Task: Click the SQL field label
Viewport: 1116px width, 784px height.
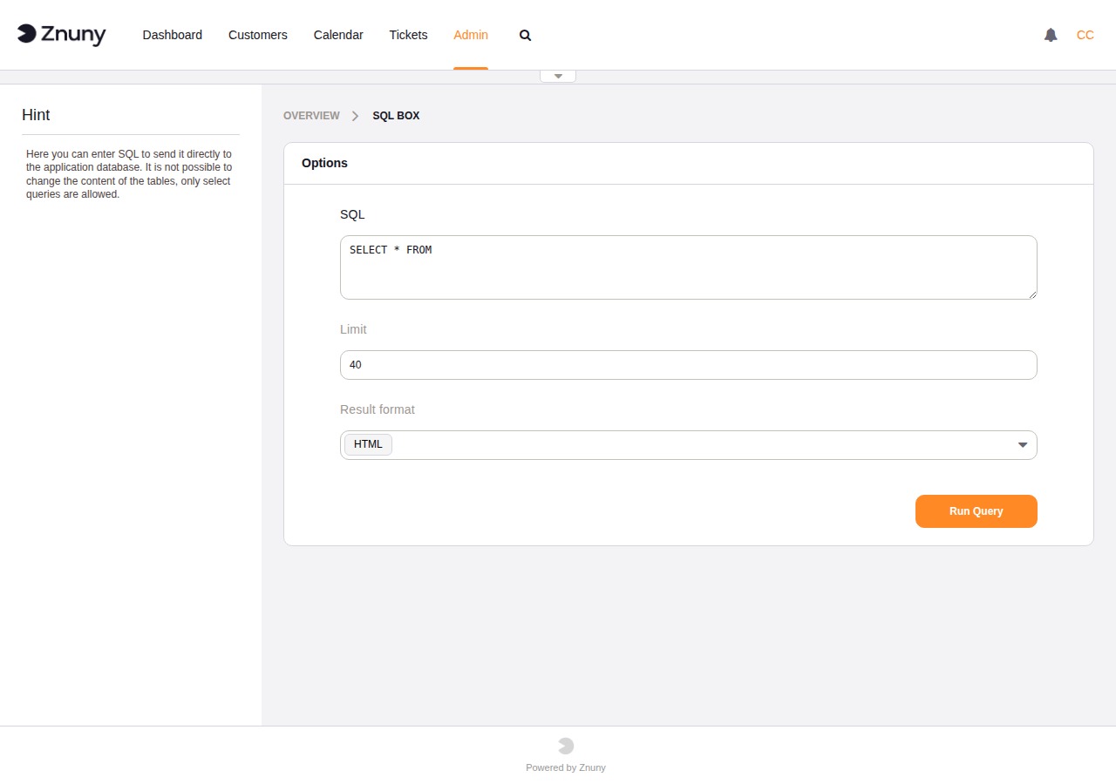Action: [x=352, y=214]
